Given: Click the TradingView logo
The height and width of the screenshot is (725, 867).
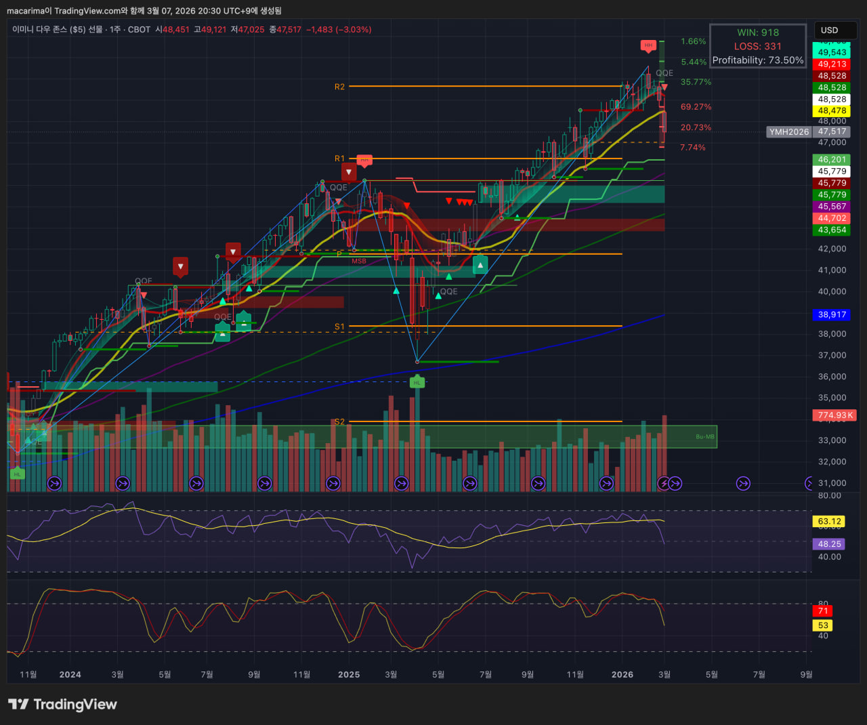Looking at the screenshot, I should (x=62, y=705).
